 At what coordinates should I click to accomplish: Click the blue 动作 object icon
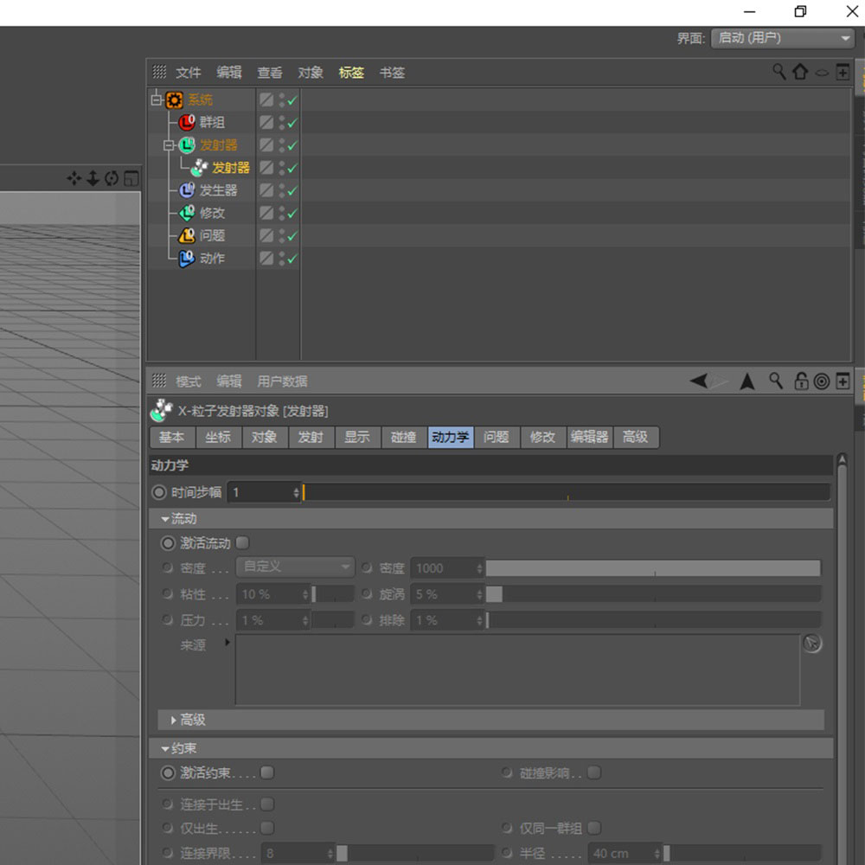click(x=187, y=258)
